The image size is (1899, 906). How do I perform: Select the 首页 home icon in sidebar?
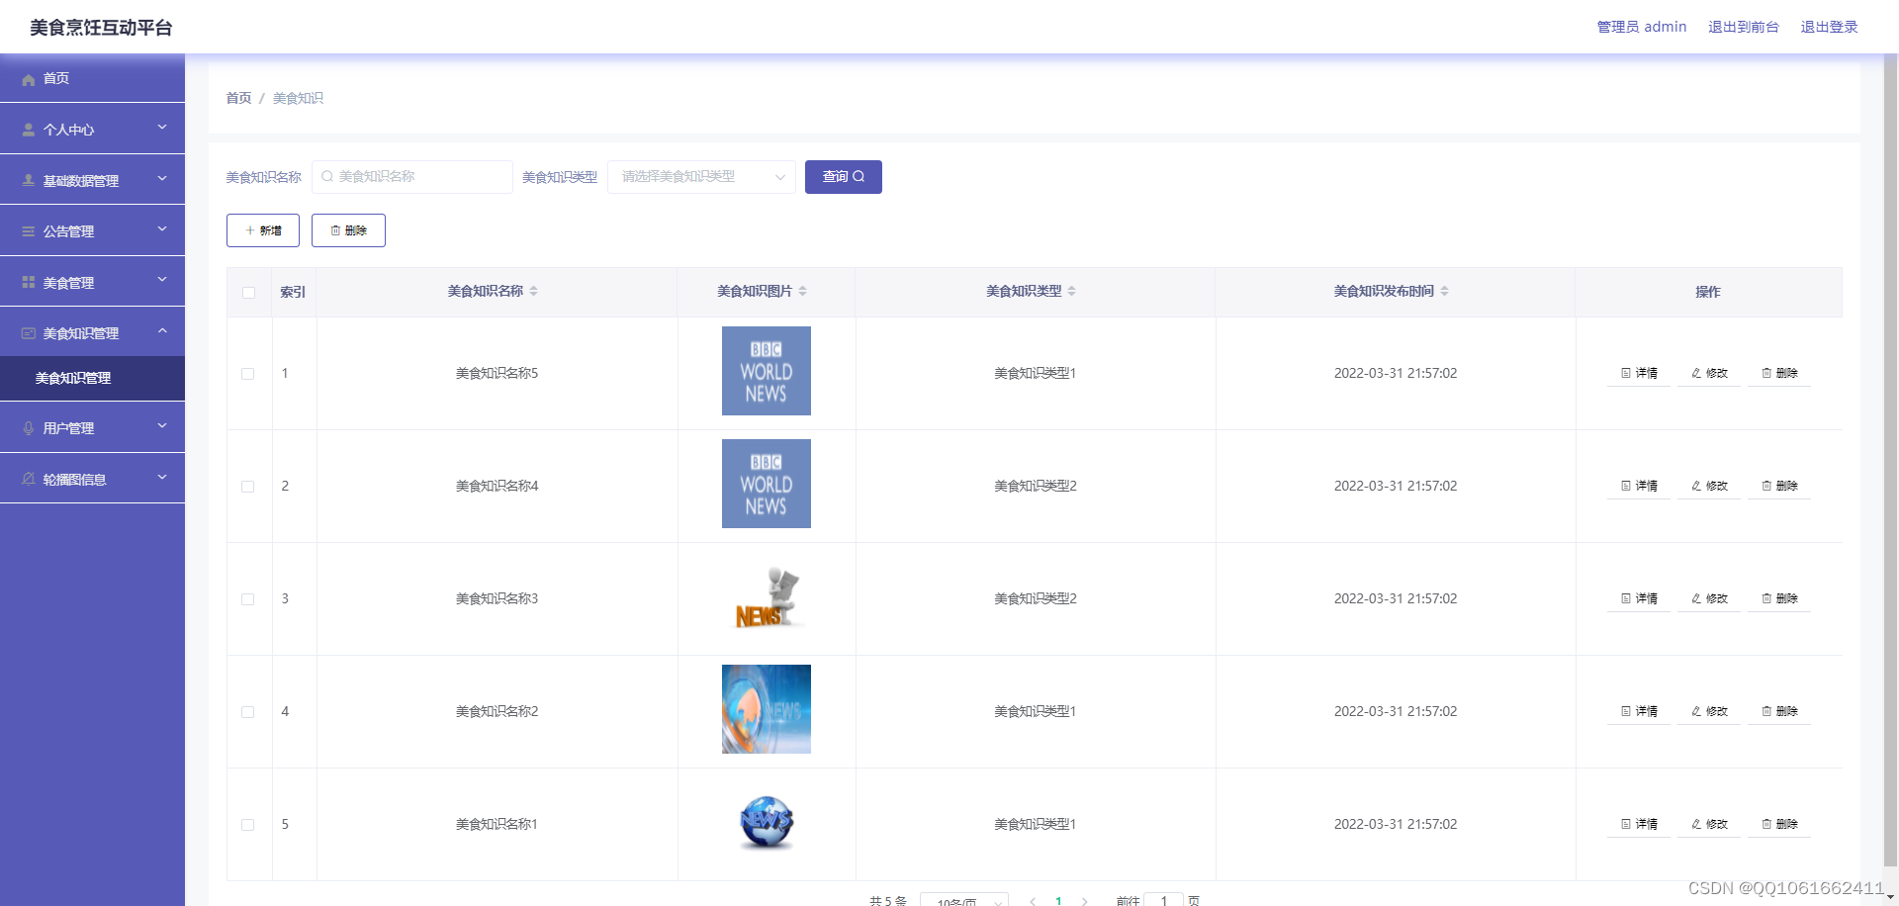tap(28, 79)
